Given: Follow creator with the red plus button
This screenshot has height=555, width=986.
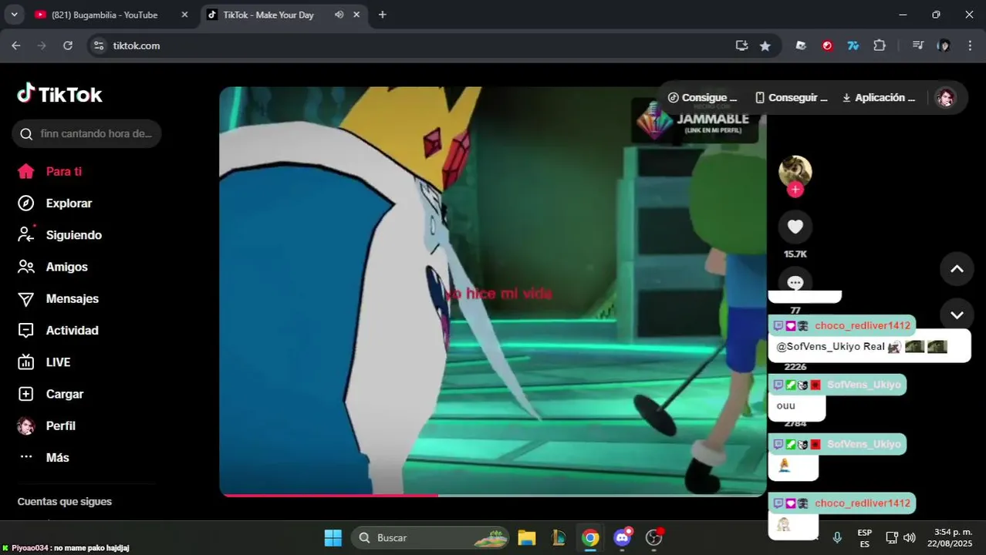Looking at the screenshot, I should tap(795, 190).
